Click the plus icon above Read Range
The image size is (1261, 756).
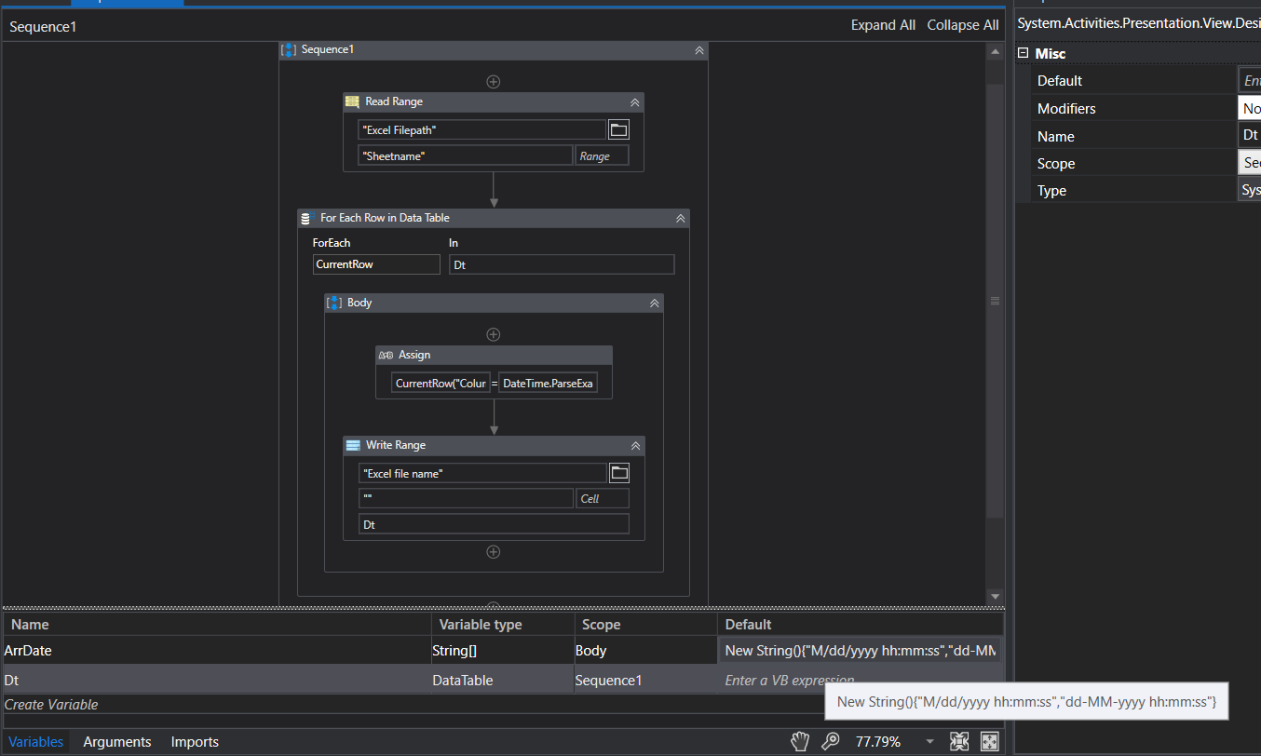click(493, 81)
